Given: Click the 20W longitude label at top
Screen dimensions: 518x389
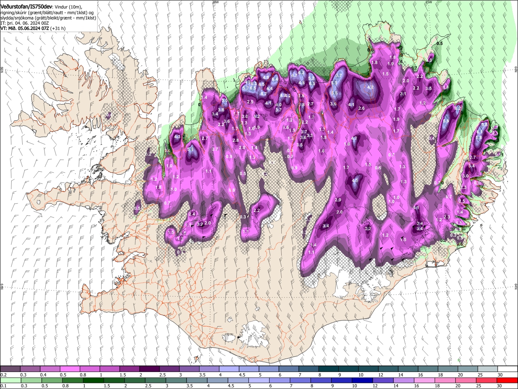Looking at the screenshot, I should pos(215,2).
